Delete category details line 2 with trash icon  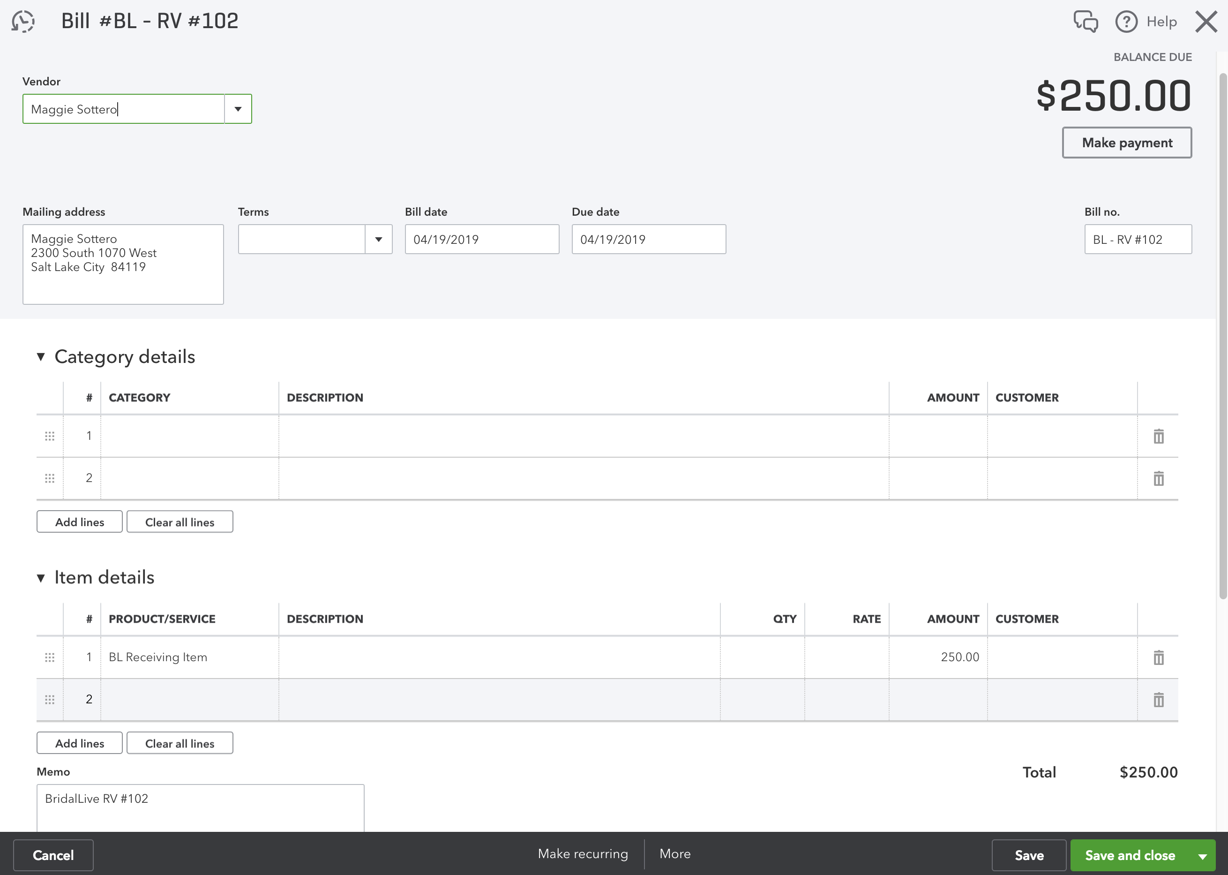[1159, 478]
